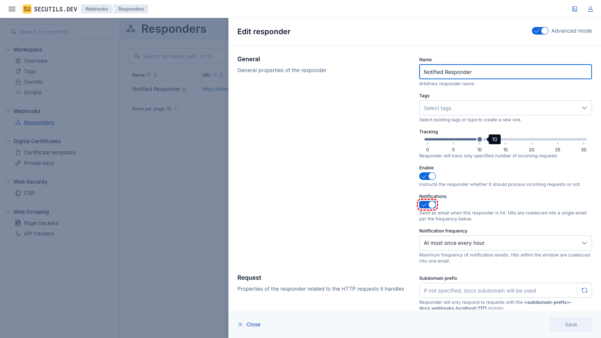601x338 pixels.
Task: Click the Overview sidebar icon
Action: point(18,61)
